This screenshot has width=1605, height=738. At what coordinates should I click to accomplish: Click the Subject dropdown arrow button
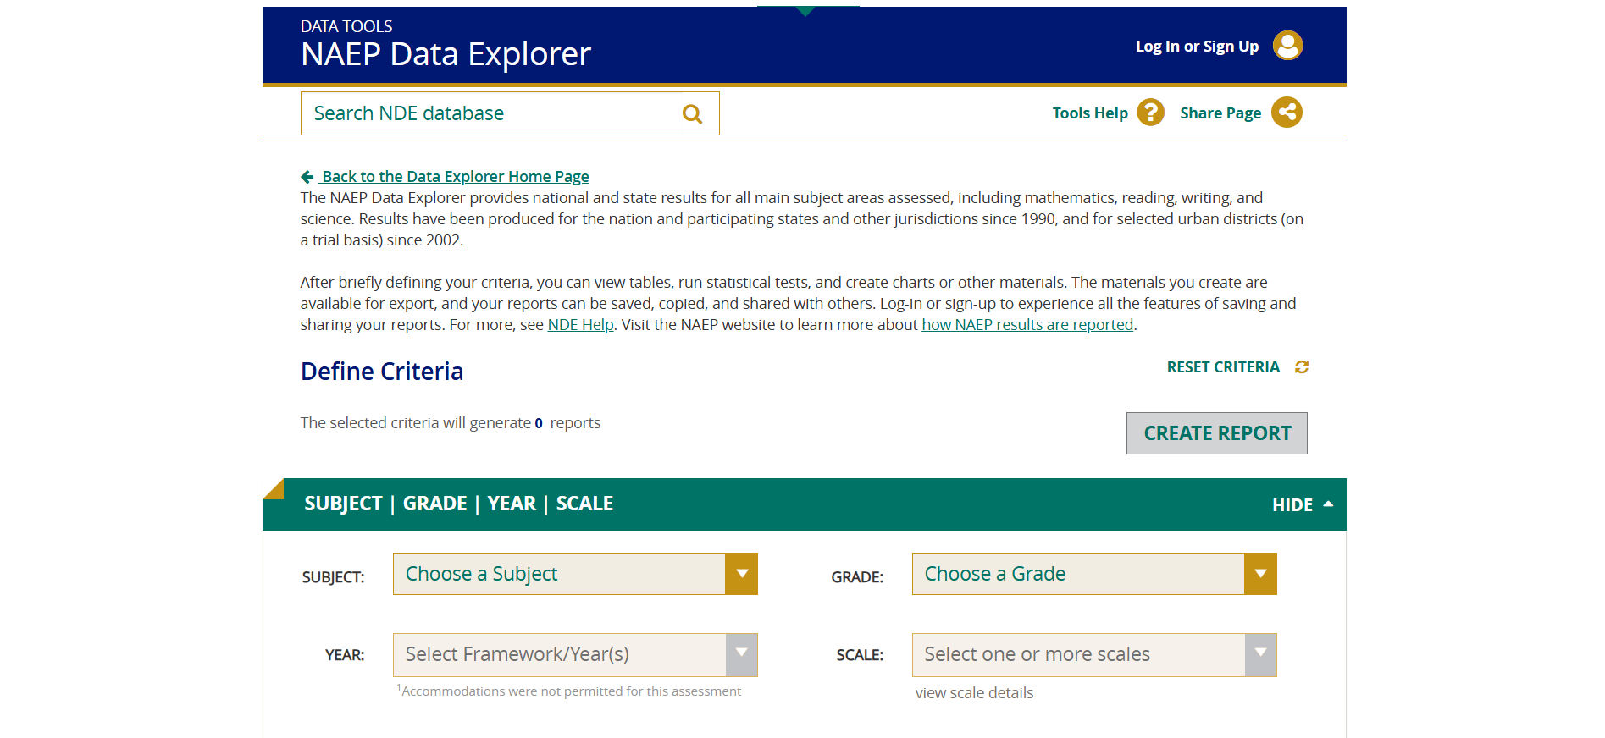[742, 574]
